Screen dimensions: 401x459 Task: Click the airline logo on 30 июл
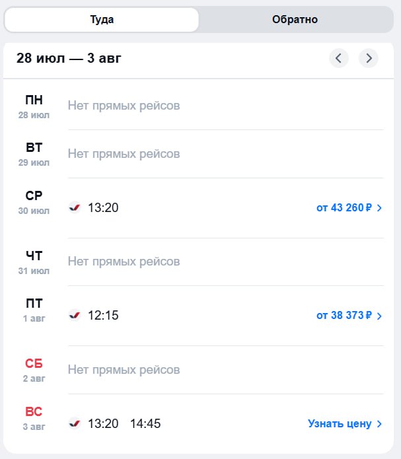pos(75,207)
